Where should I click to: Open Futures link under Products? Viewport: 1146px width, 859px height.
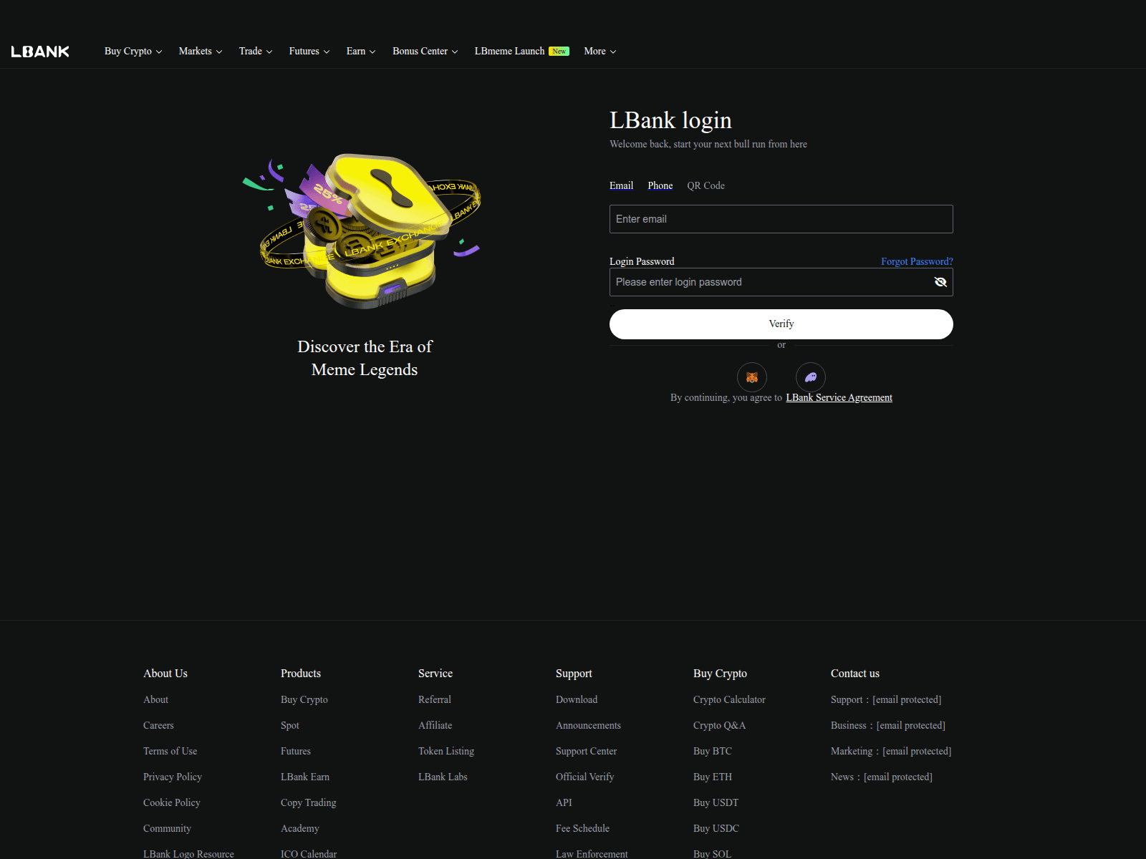coord(296,751)
